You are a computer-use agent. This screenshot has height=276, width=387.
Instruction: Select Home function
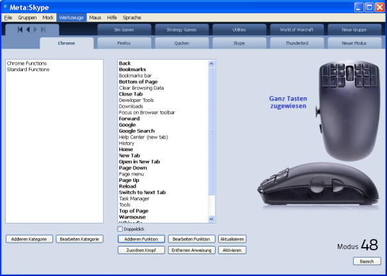pos(126,149)
